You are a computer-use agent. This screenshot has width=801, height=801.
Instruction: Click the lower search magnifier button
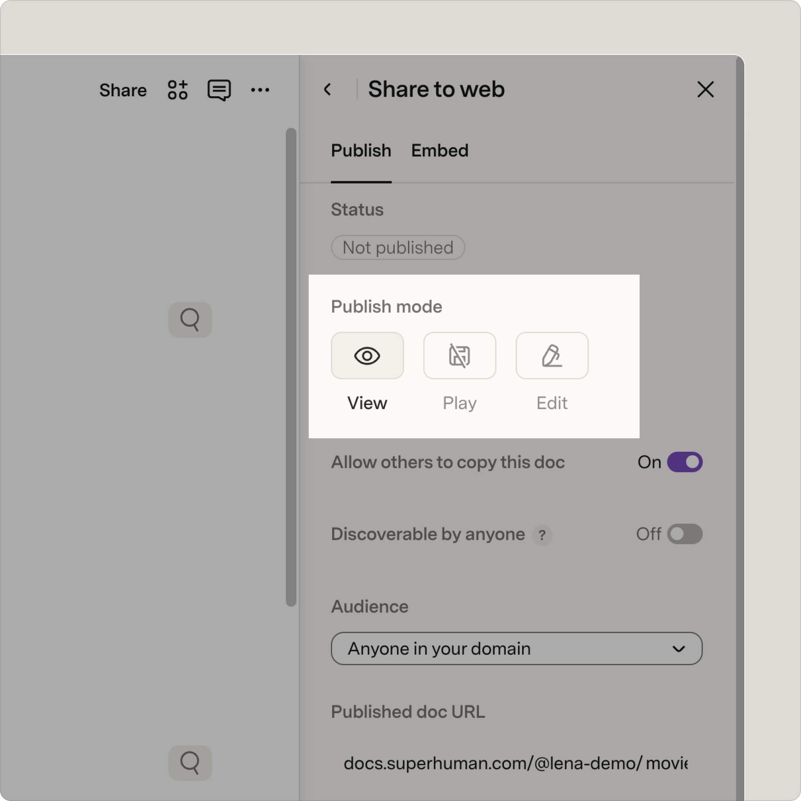190,763
